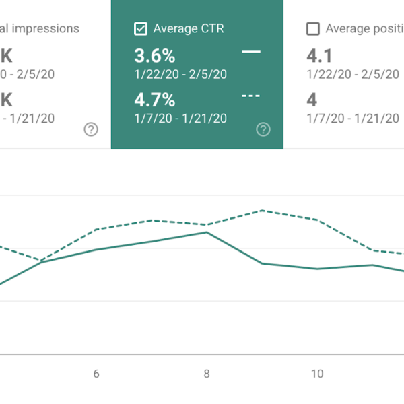Click the 1/7/20 - 1/21/20 range under 4.7%
404x404 pixels.
click(181, 119)
